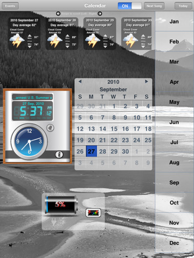Go to previous month arrow
The height and width of the screenshot is (258, 194).
pos(80,82)
